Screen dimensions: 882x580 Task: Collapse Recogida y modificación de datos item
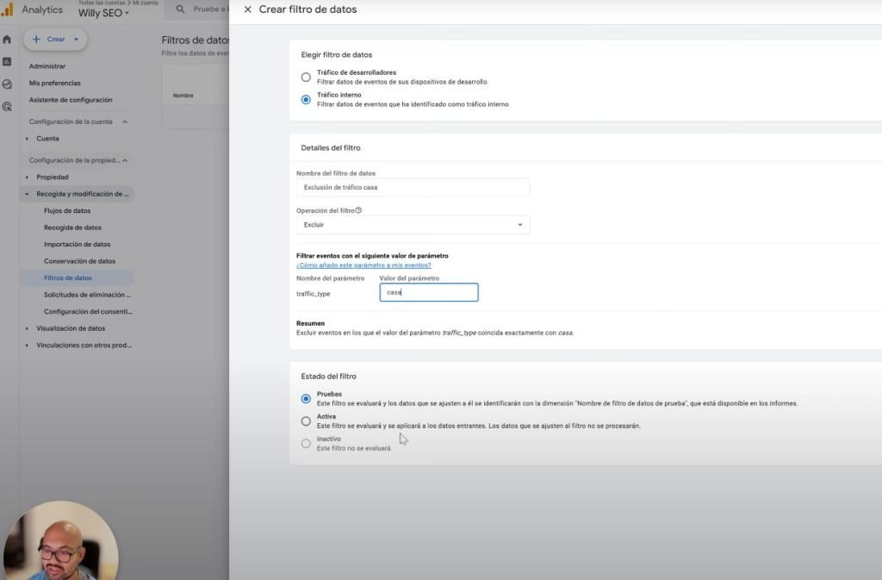[x=27, y=194]
